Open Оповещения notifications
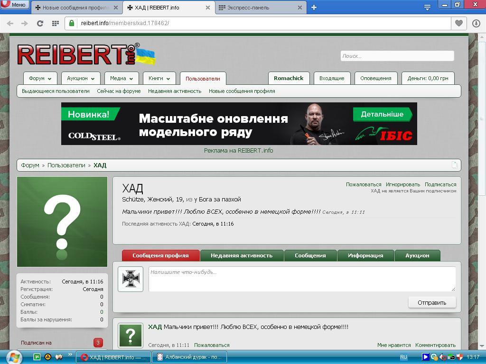Viewport: 486px width, 364px height. 376,78
